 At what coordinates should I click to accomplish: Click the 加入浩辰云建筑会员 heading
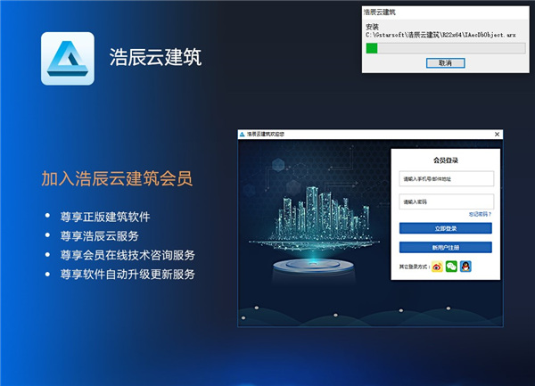pos(117,178)
